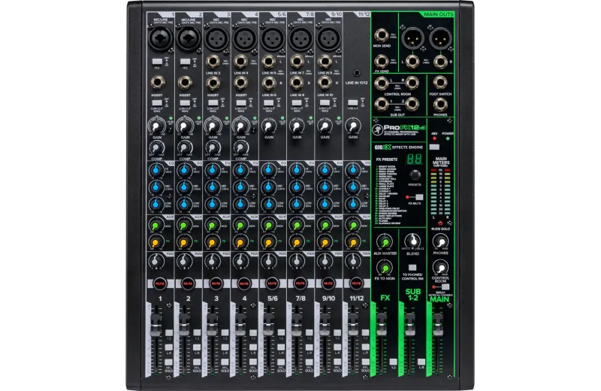Viewport: 601px width, 391px height.
Task: Mute channel 11/12 with its MUTE button
Action: click(356, 283)
